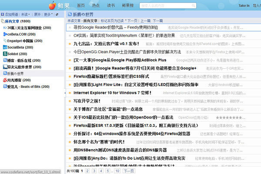The height and width of the screenshot is (174, 261).
Task: Go to page 4 in pagination
Action: click(101, 171)
